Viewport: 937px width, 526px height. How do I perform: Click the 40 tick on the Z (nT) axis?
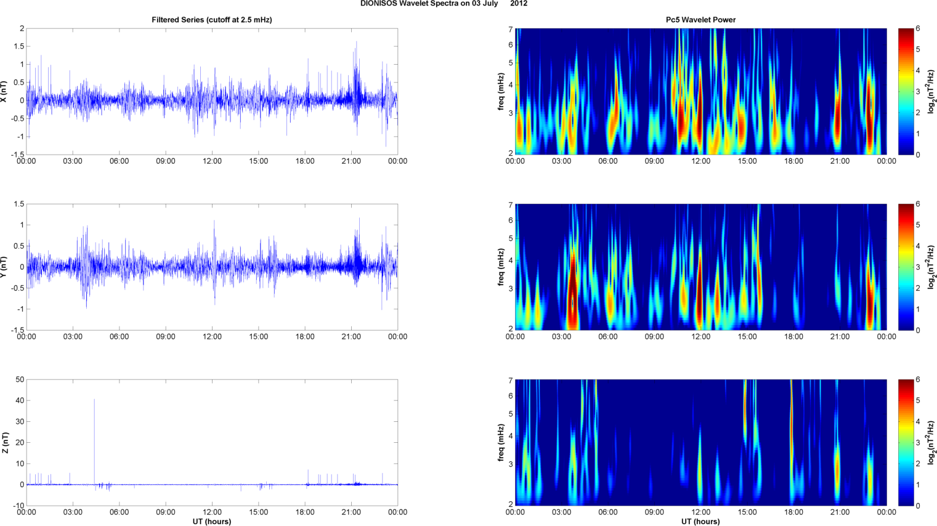(20, 400)
